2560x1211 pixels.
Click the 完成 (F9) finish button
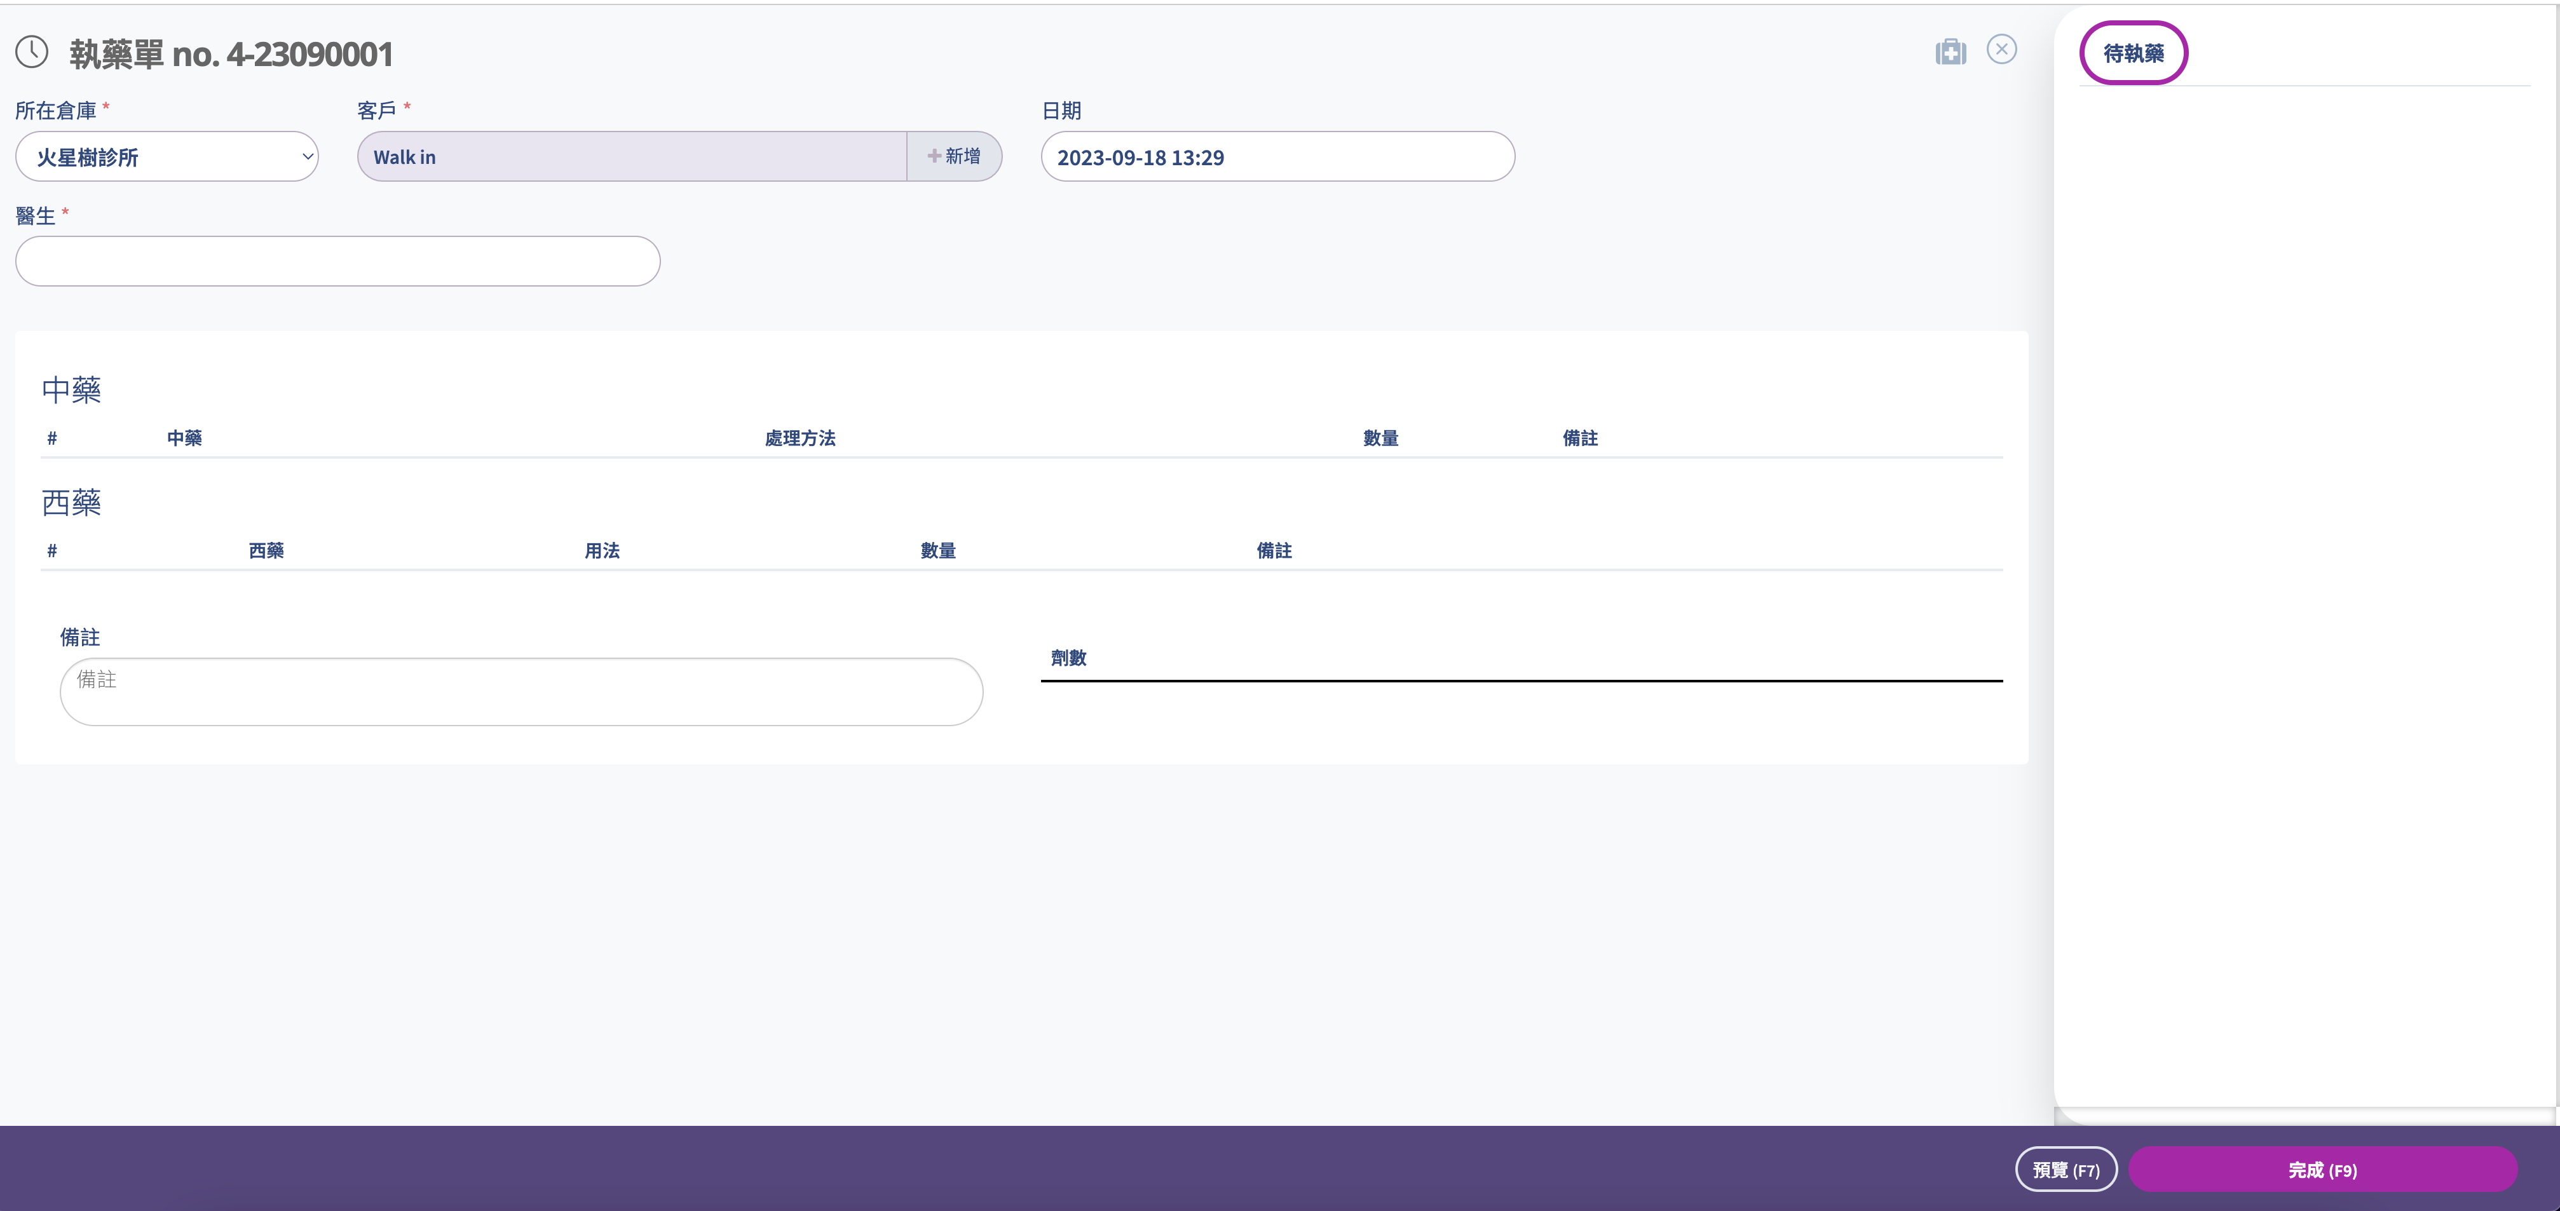click(2322, 1169)
